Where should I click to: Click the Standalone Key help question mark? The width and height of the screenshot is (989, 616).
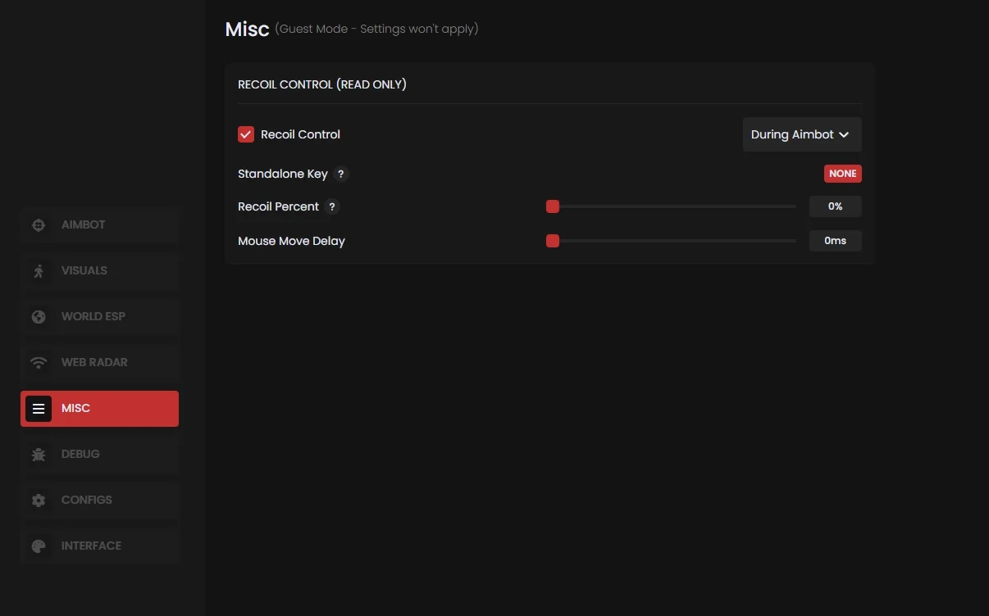coord(341,174)
